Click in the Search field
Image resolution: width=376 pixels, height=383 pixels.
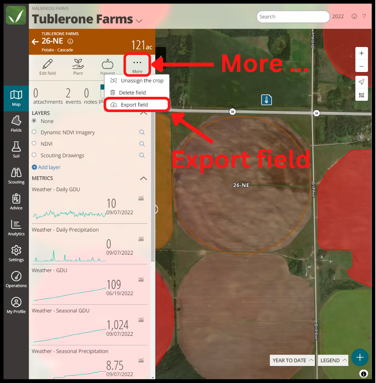click(293, 17)
